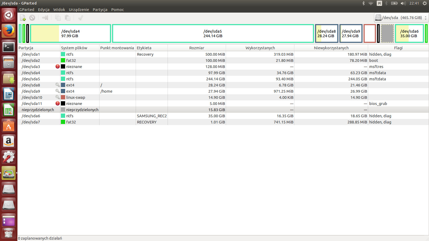Click the fat32 color swatch on /dev/sda2 row
Screen dimensions: 429x241
[63, 61]
